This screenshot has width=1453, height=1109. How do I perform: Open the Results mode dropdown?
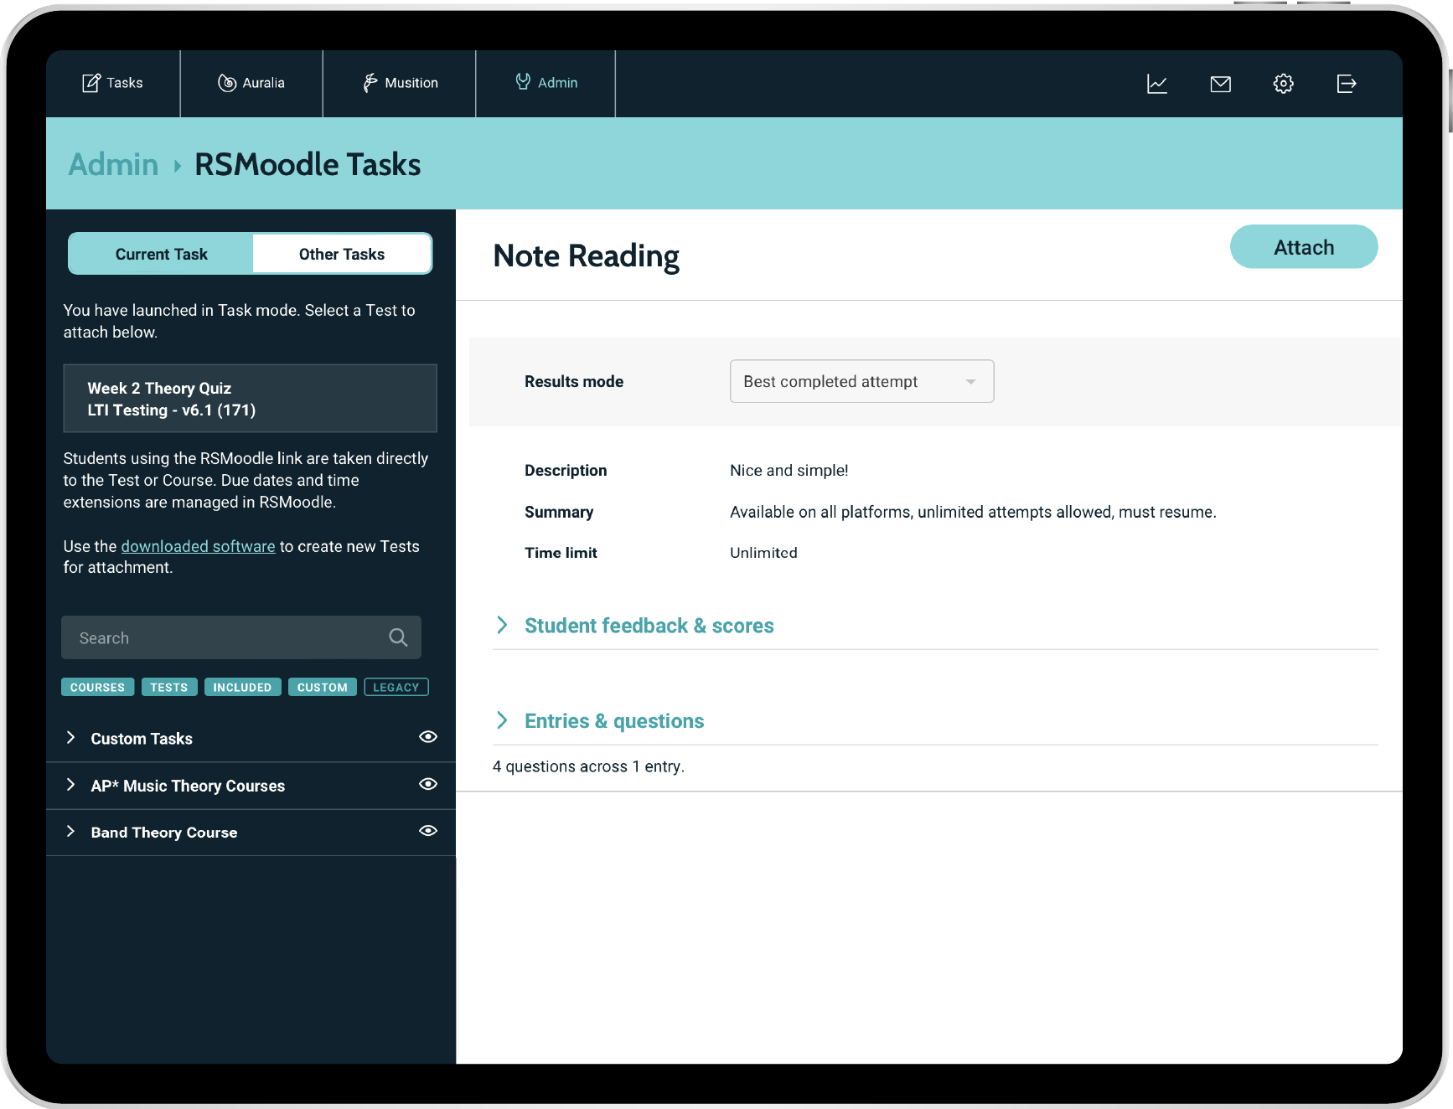click(861, 381)
